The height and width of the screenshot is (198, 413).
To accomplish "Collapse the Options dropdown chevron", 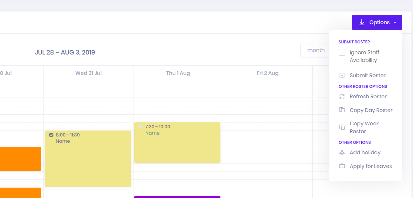I will pos(395,23).
